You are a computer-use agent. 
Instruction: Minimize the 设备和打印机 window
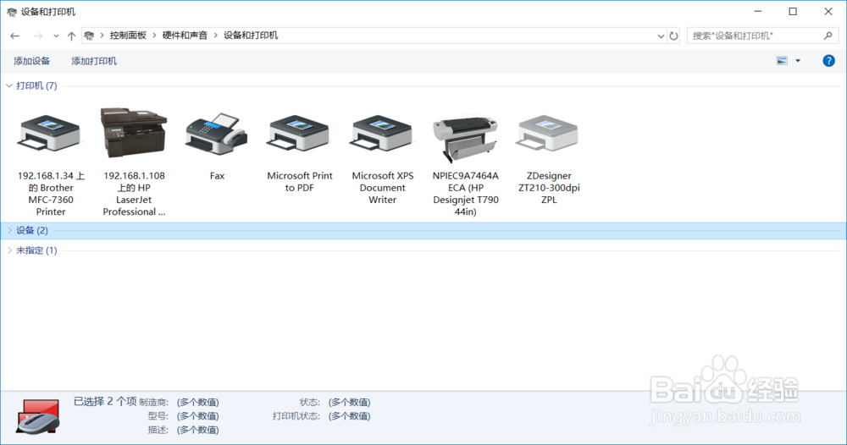[758, 11]
